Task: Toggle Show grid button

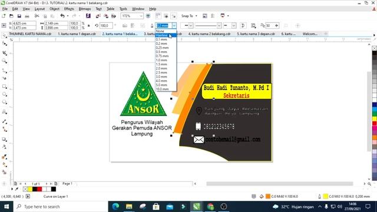Action: click(166, 16)
